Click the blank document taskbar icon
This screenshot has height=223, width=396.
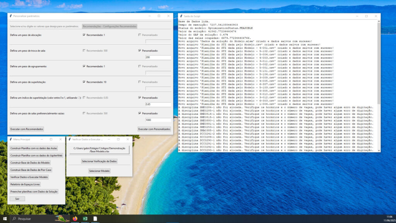(x=95, y=219)
